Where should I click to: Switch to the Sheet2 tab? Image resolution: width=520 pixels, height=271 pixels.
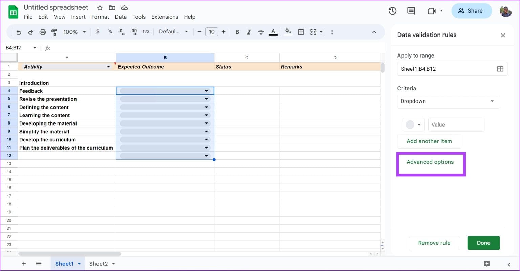pyautogui.click(x=99, y=263)
